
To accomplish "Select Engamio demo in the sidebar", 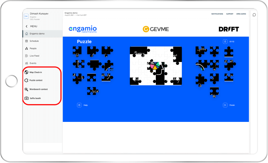I will (37, 34).
